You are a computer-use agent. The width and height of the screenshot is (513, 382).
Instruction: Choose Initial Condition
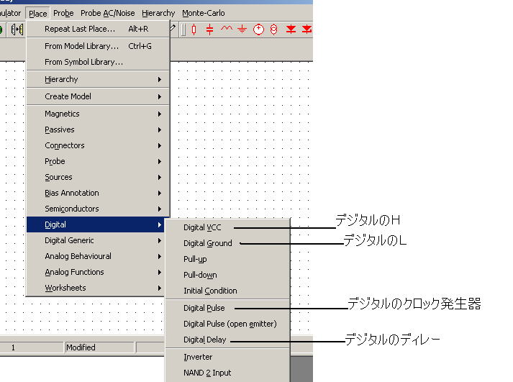pos(227,291)
